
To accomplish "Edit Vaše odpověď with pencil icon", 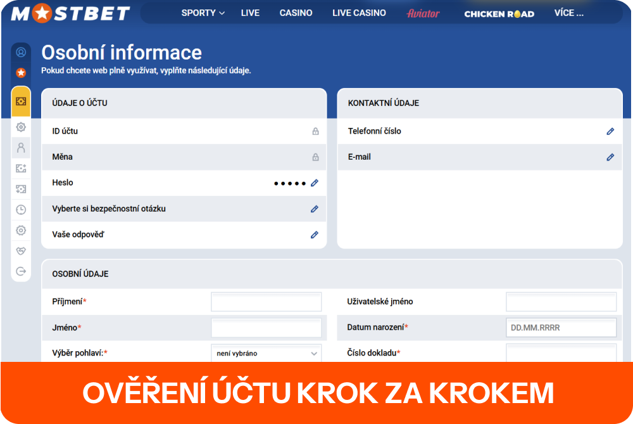I will 315,235.
